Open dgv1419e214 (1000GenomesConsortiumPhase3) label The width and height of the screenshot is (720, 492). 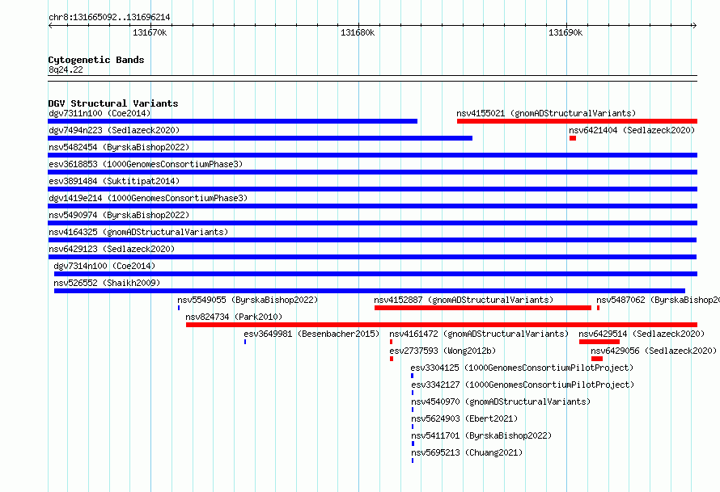coord(148,198)
